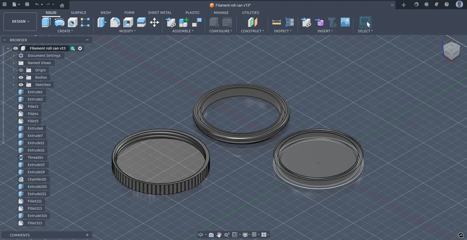The image size is (467, 240).
Task: Activate the Move/Copy tool
Action: click(154, 22)
